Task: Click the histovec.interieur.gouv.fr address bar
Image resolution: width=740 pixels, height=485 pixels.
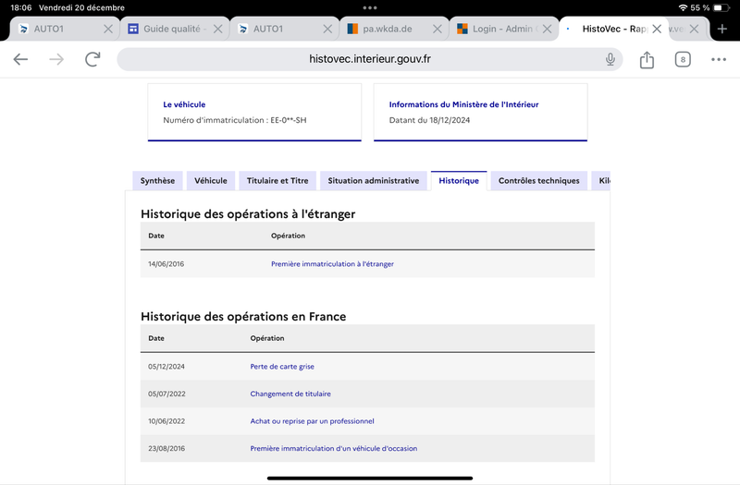Action: point(369,59)
